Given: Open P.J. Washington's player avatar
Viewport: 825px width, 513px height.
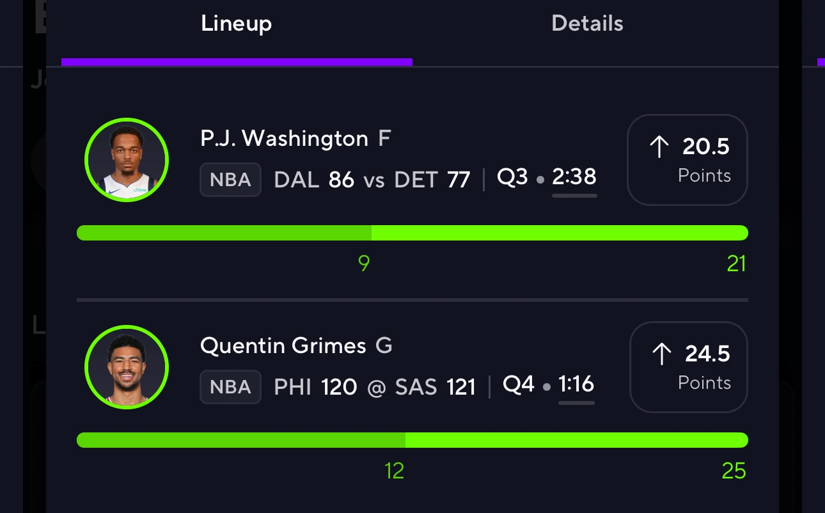Looking at the screenshot, I should click(x=127, y=160).
